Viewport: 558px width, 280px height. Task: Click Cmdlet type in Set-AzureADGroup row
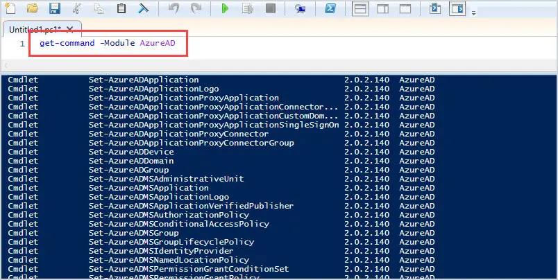click(x=23, y=170)
